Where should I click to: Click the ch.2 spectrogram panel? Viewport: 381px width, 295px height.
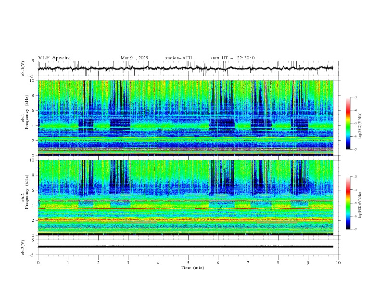click(x=186, y=198)
